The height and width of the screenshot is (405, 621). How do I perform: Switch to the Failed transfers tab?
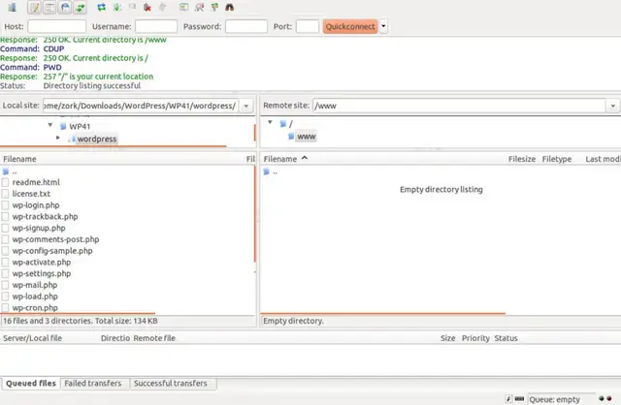[93, 384]
